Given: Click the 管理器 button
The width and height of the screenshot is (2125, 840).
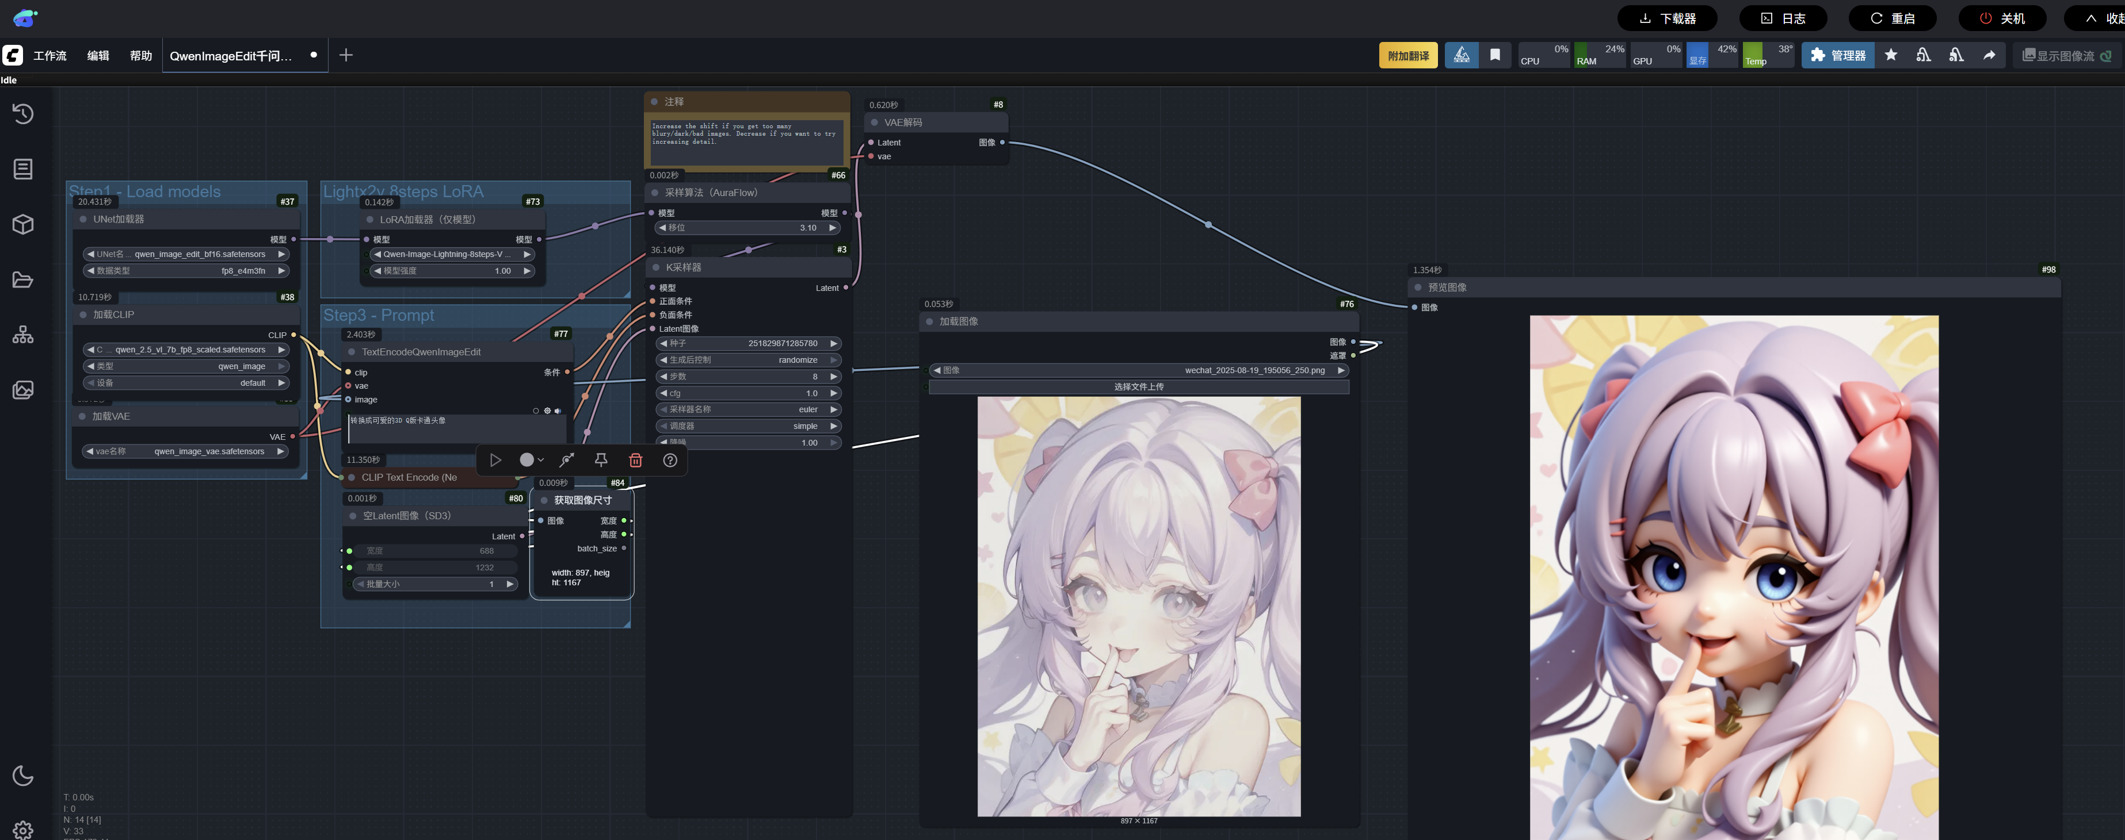Looking at the screenshot, I should tap(1838, 55).
